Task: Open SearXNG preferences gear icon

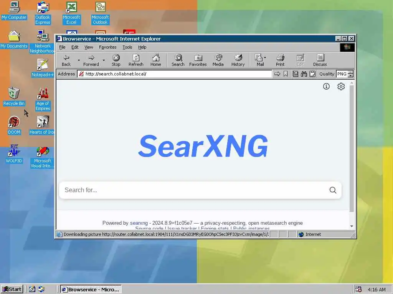Action: click(341, 86)
